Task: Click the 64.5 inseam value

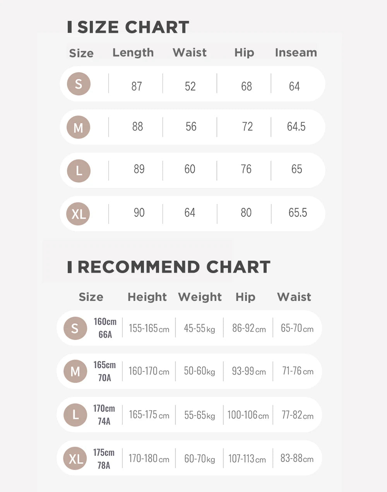Action: click(x=296, y=127)
